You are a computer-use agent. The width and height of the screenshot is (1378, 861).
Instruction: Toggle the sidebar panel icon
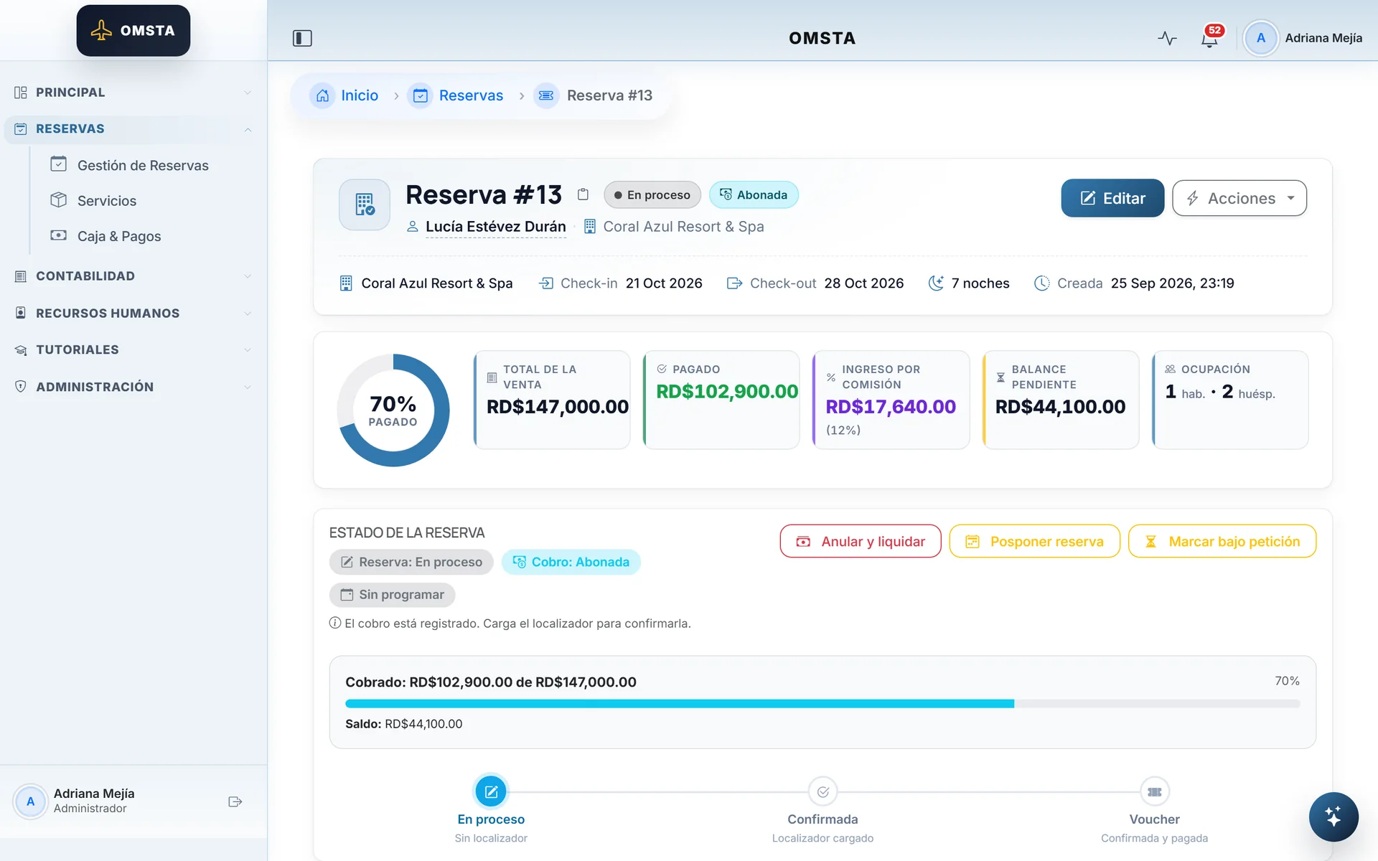(x=302, y=38)
